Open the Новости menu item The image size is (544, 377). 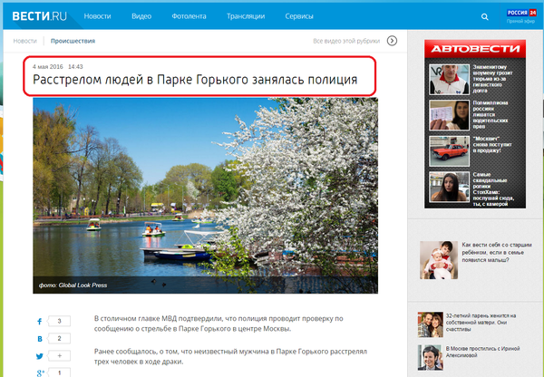[98, 17]
